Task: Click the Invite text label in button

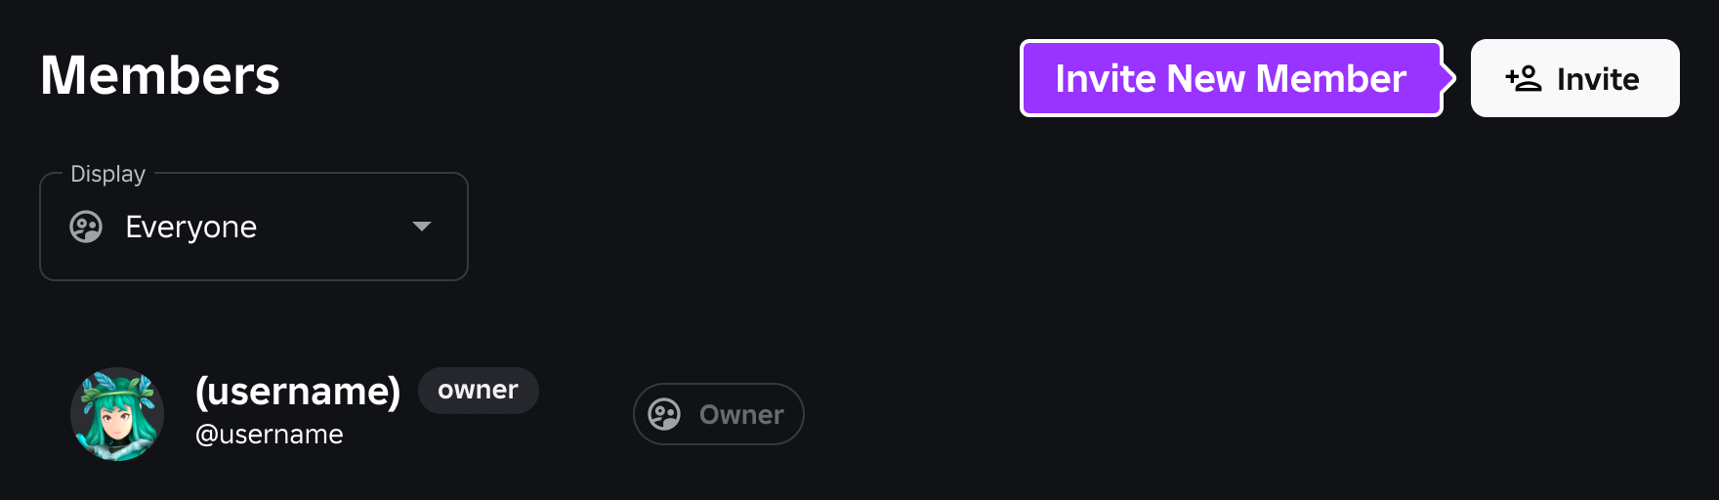Action: point(1598,79)
